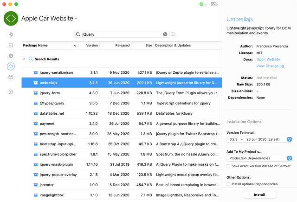Viewport: 297px width, 202px height.
Task: Click package icon of jquery-form row
Action: click(36, 93)
